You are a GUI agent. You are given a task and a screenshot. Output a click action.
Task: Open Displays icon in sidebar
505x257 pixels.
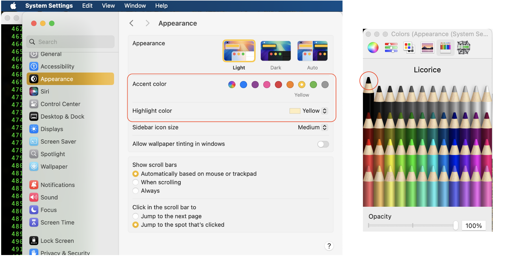tap(34, 129)
